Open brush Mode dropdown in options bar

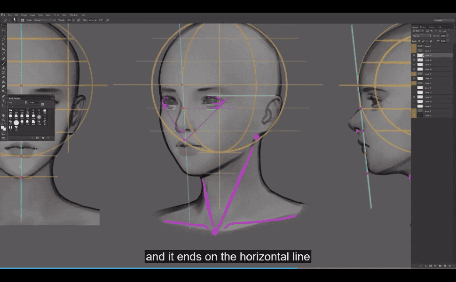45,20
